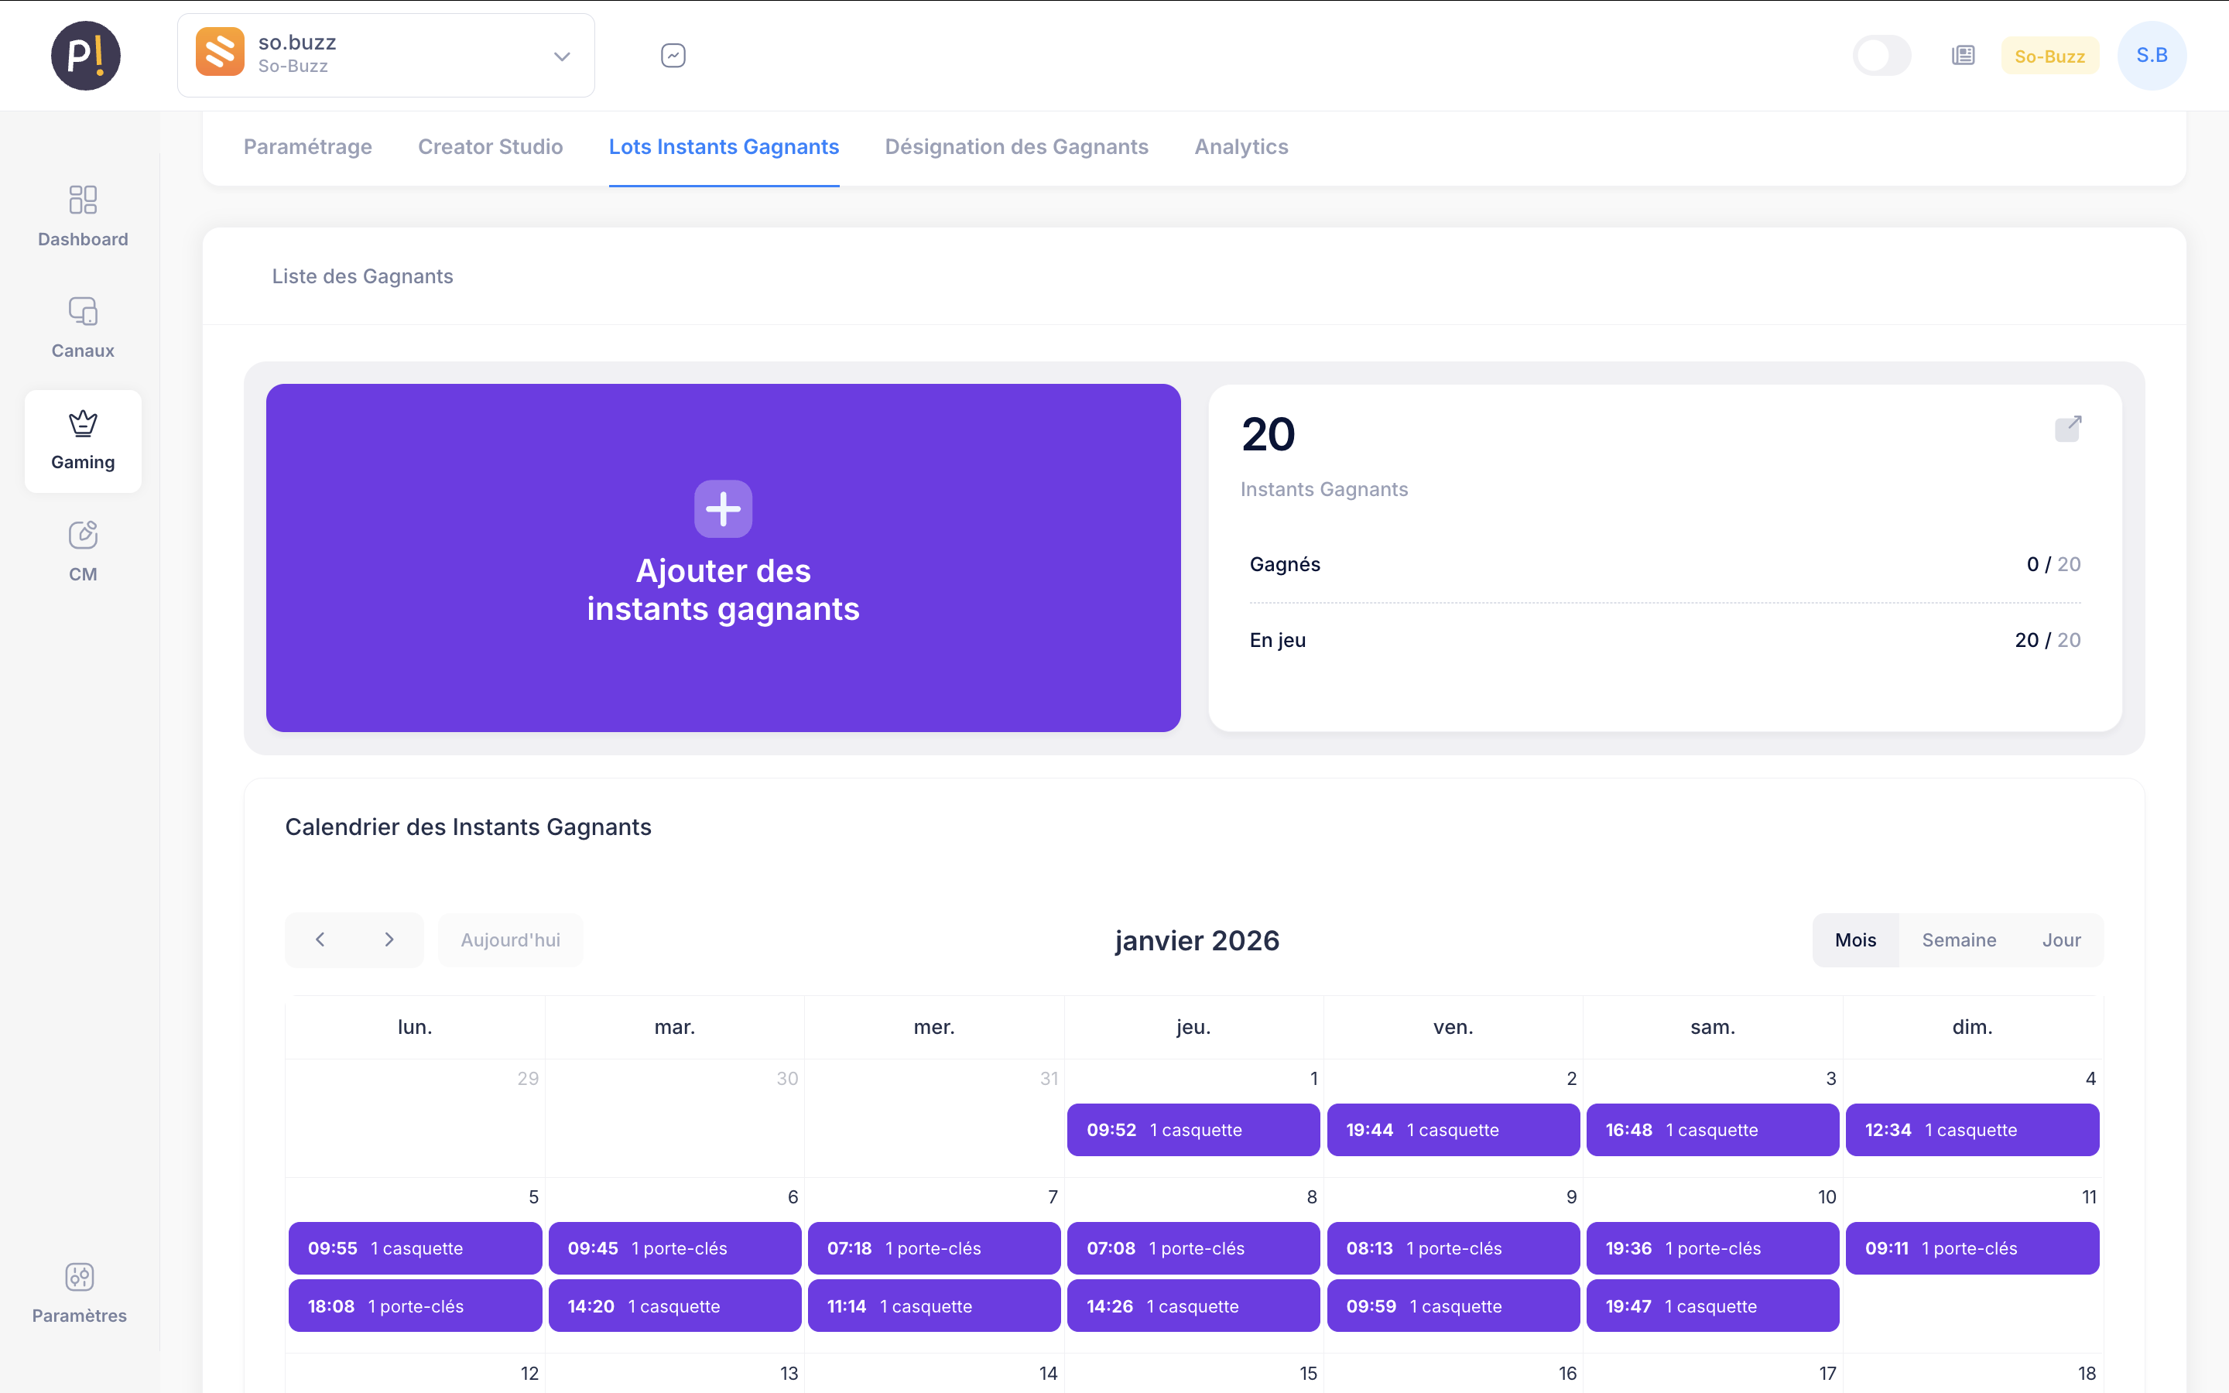This screenshot has height=1393, width=2229.
Task: Select the yellow So-Buzz badge
Action: pos(2049,55)
